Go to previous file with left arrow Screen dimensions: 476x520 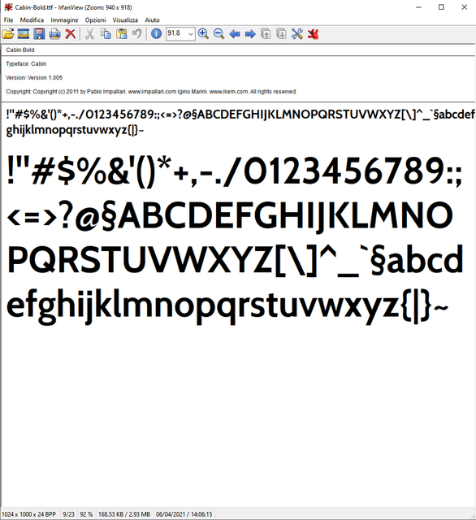pyautogui.click(x=235, y=34)
